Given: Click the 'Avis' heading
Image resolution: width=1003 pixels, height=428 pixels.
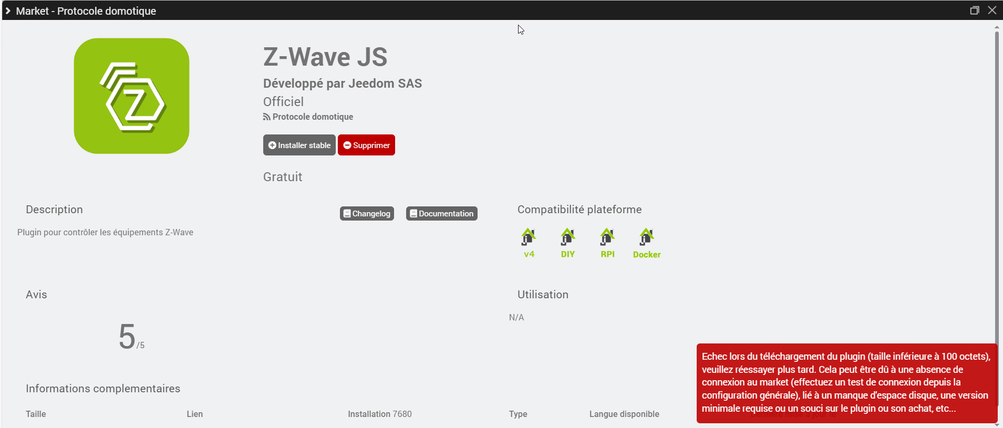Looking at the screenshot, I should [x=36, y=295].
